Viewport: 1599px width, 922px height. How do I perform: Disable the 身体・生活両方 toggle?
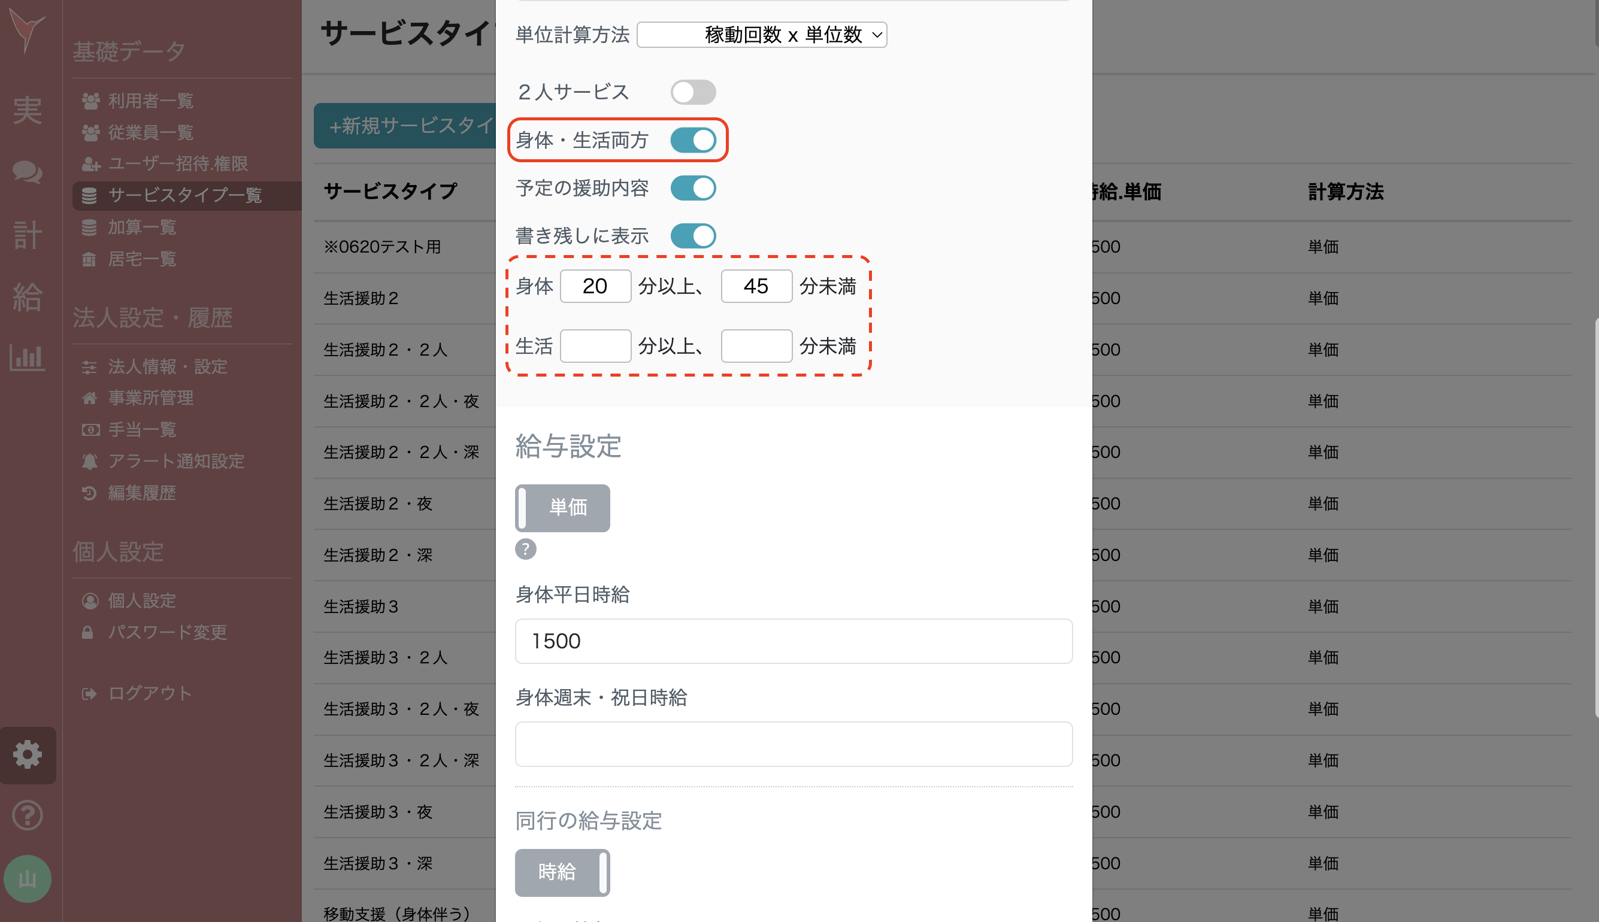[x=695, y=141]
